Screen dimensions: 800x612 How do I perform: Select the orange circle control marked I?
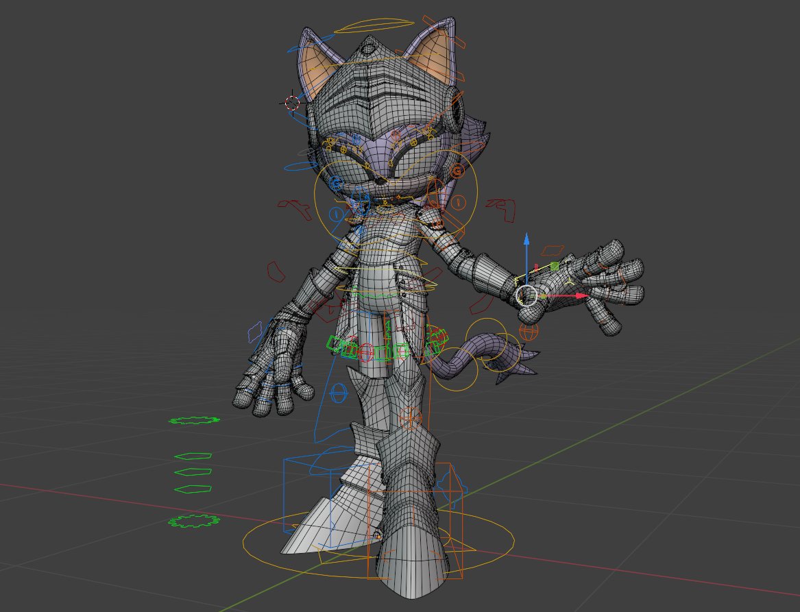(458, 202)
